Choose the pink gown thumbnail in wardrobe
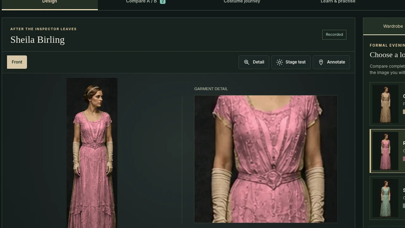 coord(385,151)
